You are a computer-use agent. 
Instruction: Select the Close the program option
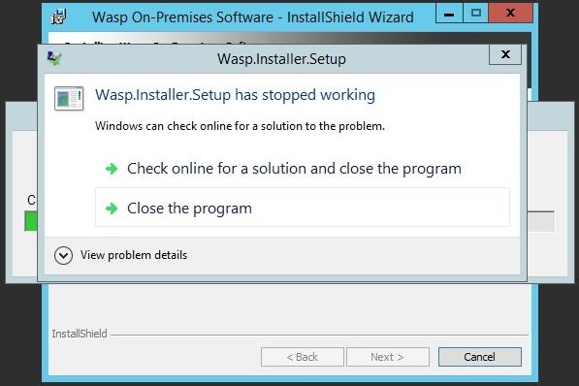point(303,208)
